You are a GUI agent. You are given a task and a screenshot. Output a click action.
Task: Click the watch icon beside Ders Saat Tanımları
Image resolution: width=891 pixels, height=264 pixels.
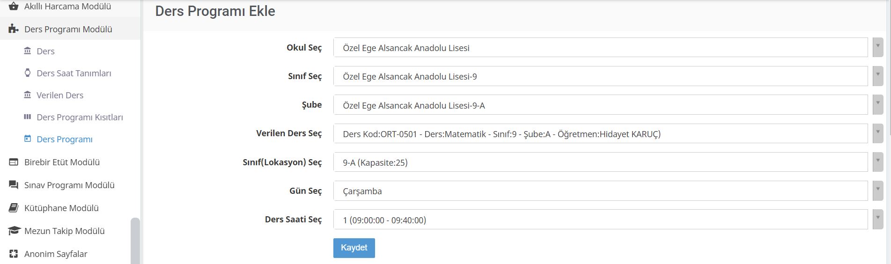(x=28, y=73)
